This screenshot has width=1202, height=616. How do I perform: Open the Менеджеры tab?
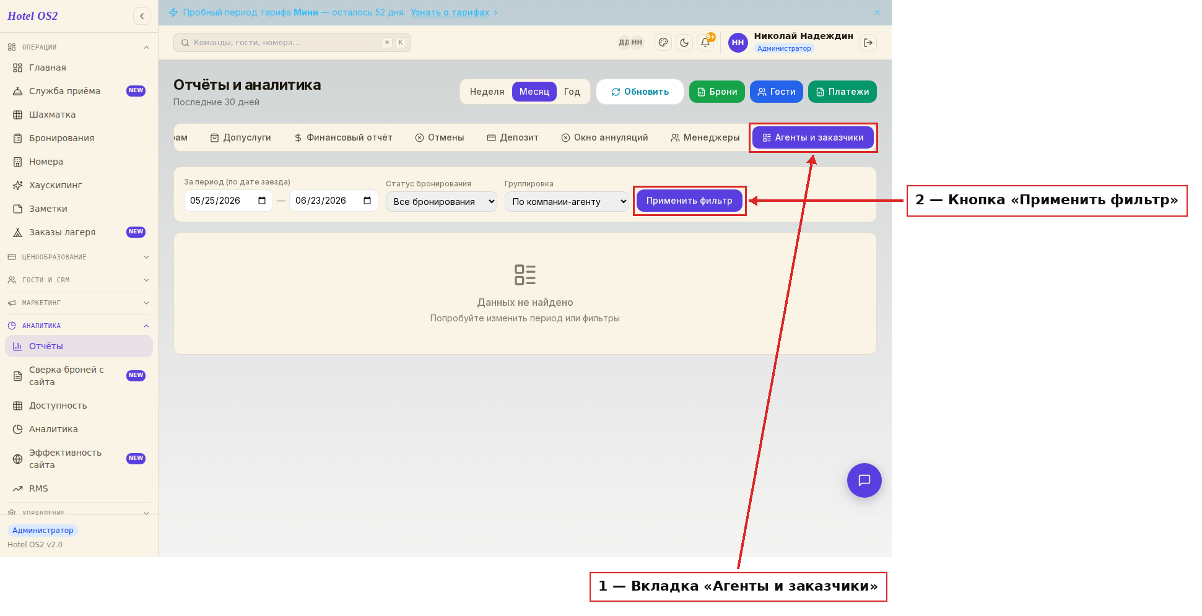pyautogui.click(x=705, y=137)
